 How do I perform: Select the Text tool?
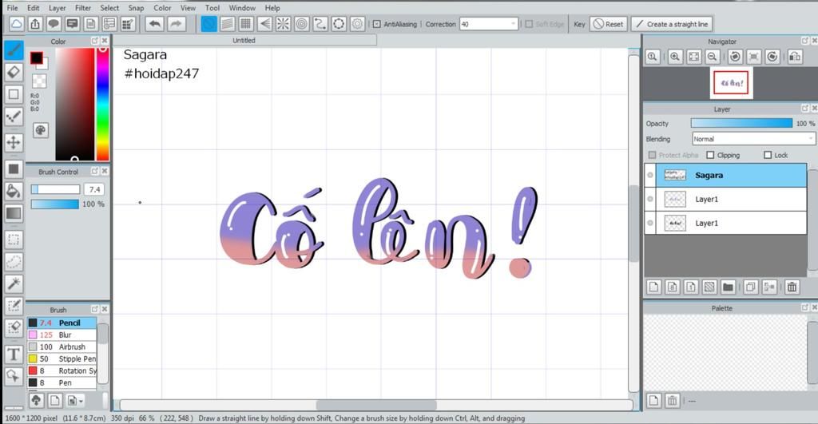pyautogui.click(x=14, y=355)
